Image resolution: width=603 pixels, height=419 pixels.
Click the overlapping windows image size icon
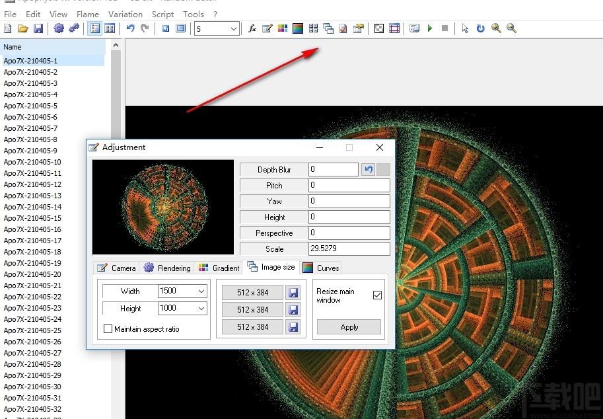pyautogui.click(x=328, y=28)
